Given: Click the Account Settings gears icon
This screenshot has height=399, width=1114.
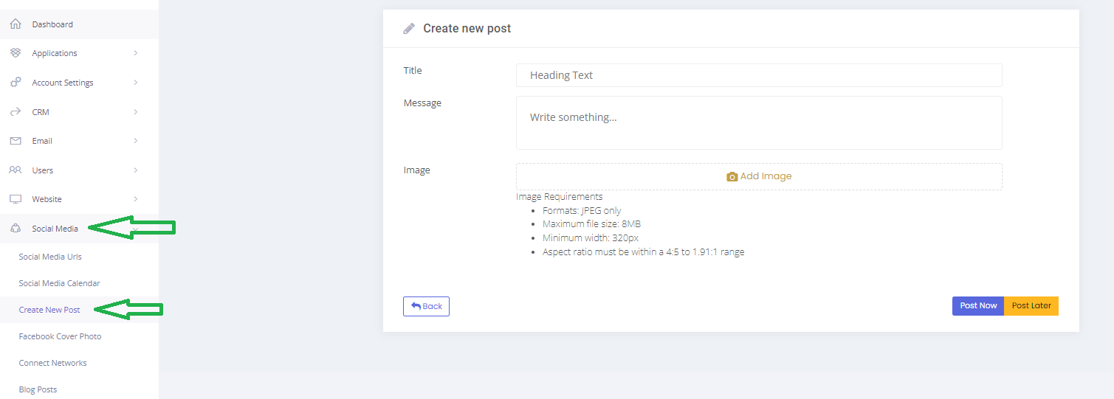Looking at the screenshot, I should 16,83.
